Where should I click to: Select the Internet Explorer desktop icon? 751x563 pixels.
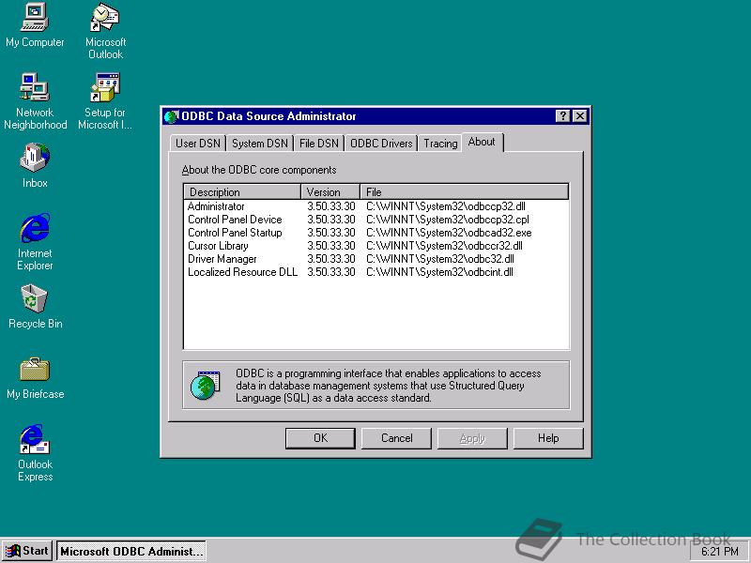[35, 242]
